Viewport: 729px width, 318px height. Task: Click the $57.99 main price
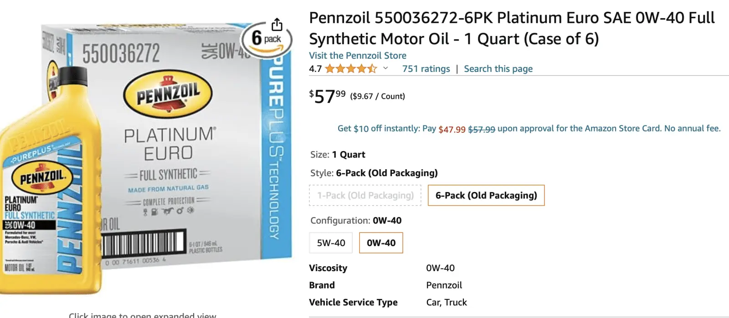(x=327, y=96)
